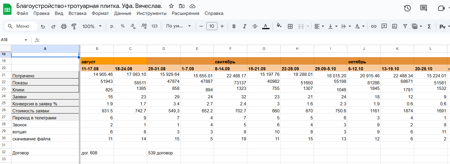
Task: Click the font size input field
Action: [x=212, y=26]
